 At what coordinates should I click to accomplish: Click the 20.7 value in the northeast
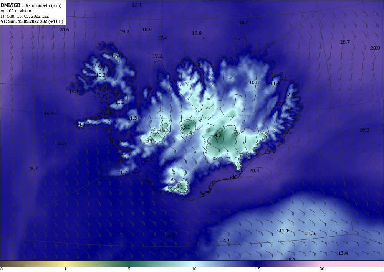coord(345,42)
